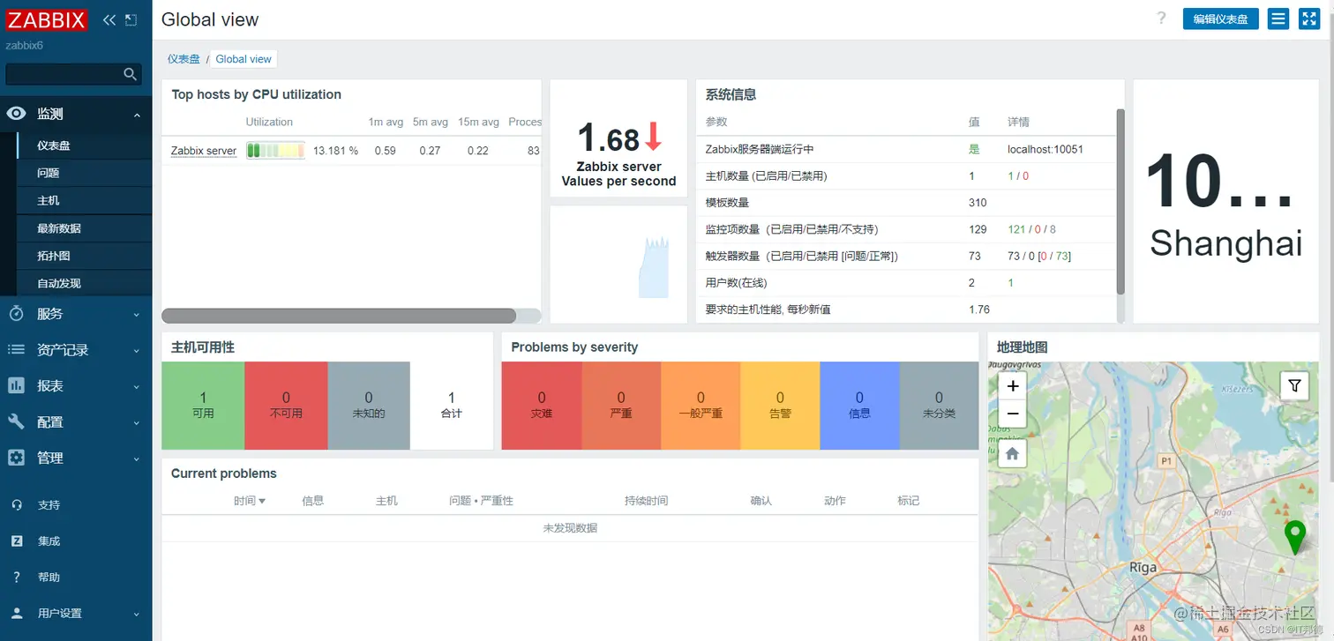Open the map filter funnel
Screen dimensions: 1334x641
pyautogui.click(x=1294, y=385)
